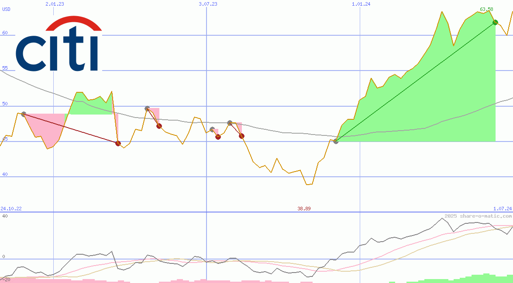Click grey entry marker starting the green trendline

pyautogui.click(x=336, y=141)
